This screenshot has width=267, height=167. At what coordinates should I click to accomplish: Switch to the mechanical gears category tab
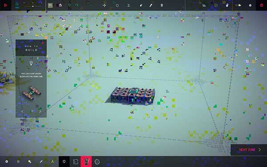click(30, 162)
